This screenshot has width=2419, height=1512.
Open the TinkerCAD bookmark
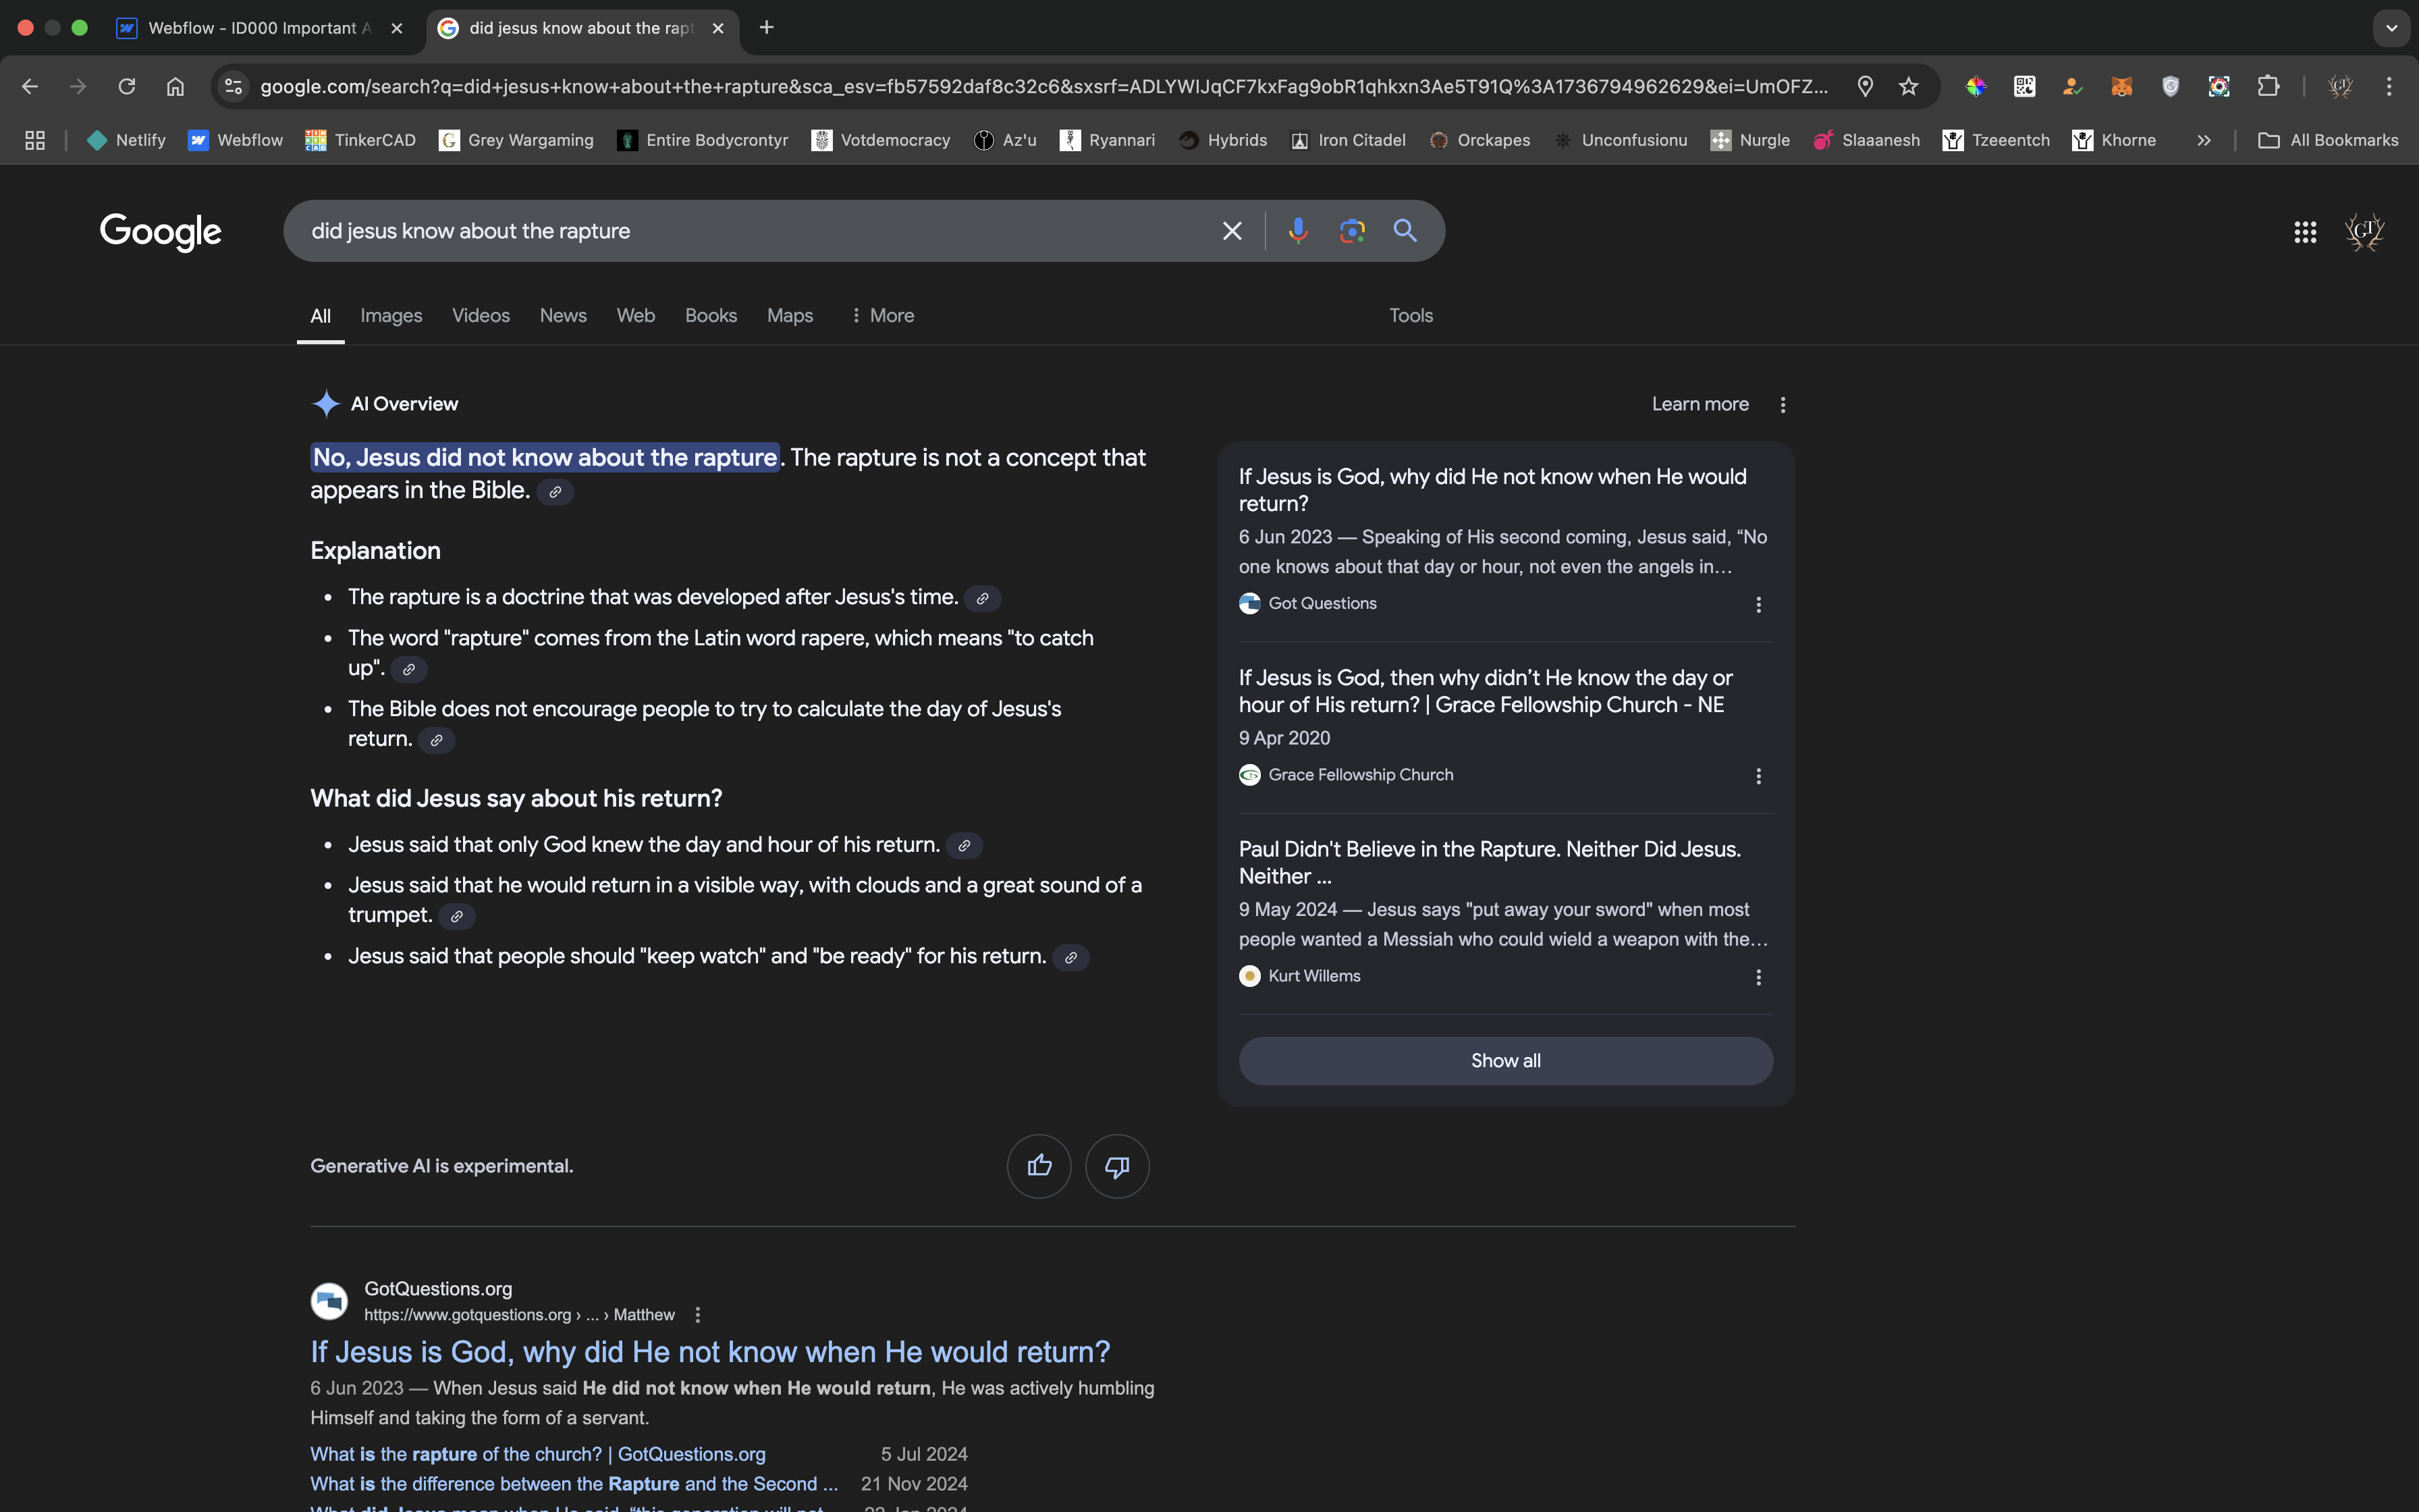coord(361,141)
